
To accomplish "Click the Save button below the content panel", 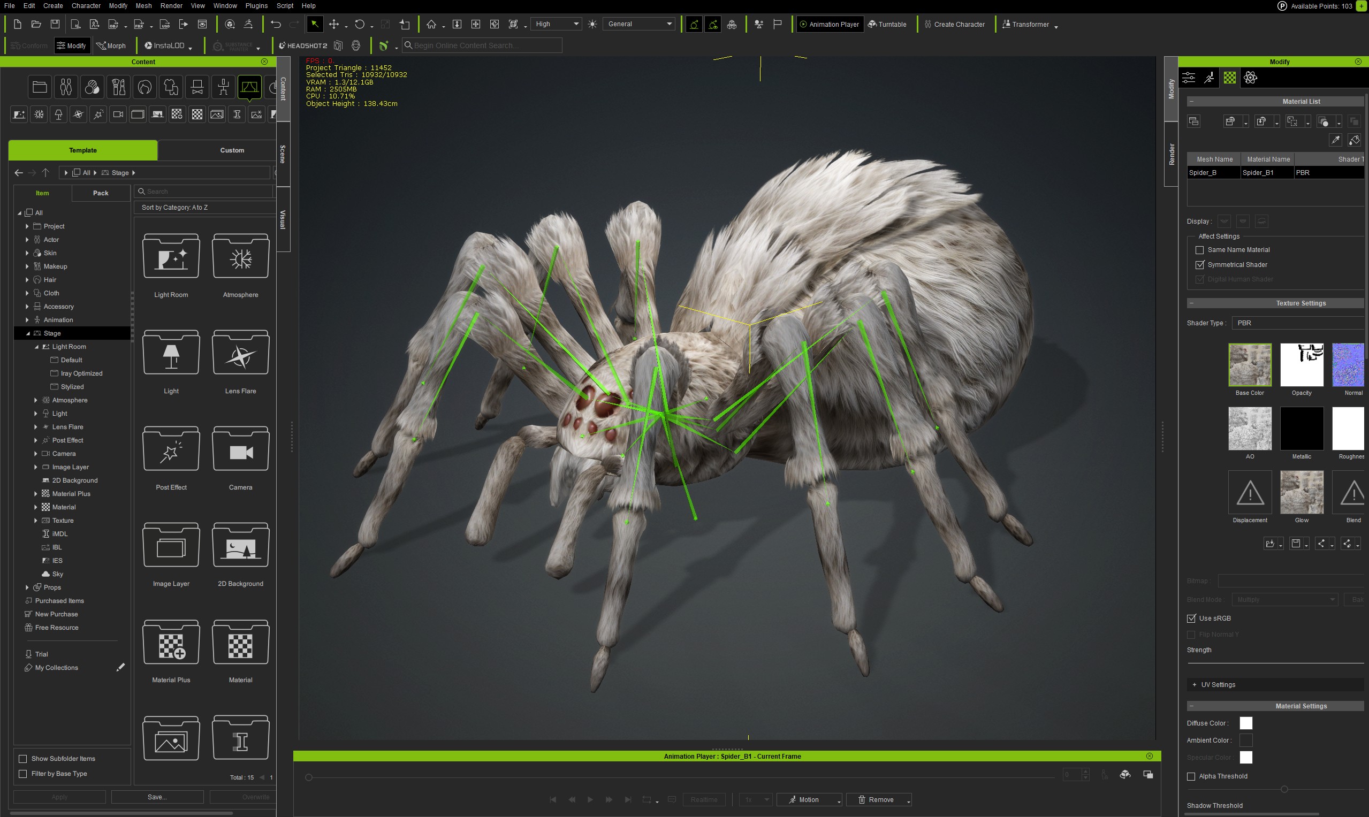I will [x=156, y=797].
